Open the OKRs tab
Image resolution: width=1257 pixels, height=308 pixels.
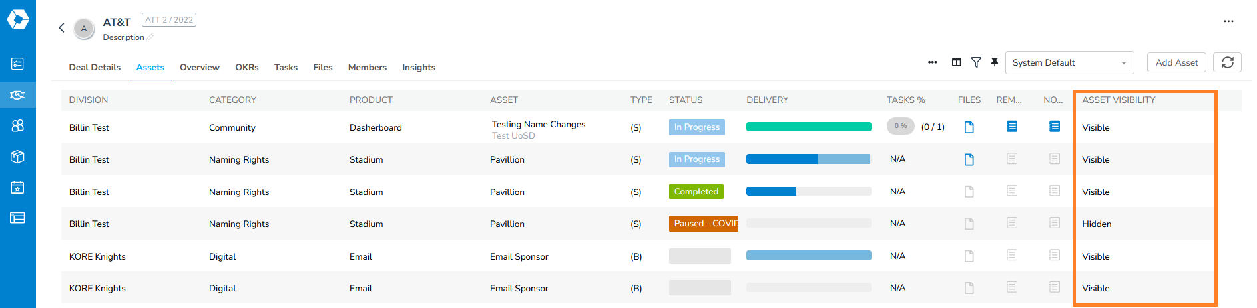pyautogui.click(x=247, y=67)
